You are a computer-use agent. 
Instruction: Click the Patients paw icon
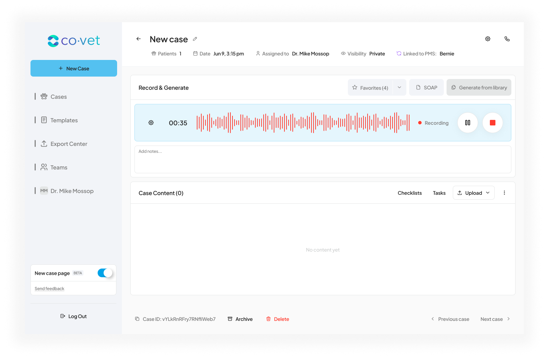pyautogui.click(x=154, y=53)
